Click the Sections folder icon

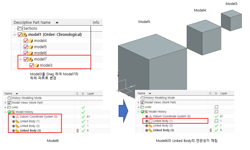(20, 29)
